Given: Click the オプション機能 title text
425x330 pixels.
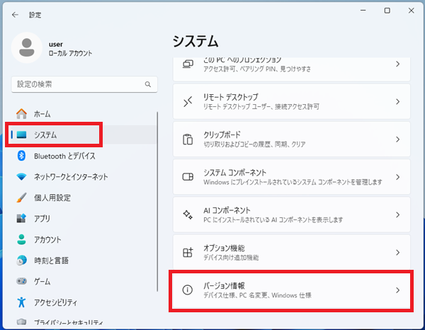Looking at the screenshot, I should (224, 248).
